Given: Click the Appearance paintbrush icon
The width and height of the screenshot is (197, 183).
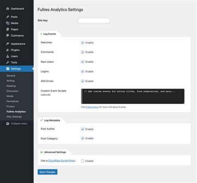Looking at the screenshot, I should pyautogui.click(x=8, y=44).
